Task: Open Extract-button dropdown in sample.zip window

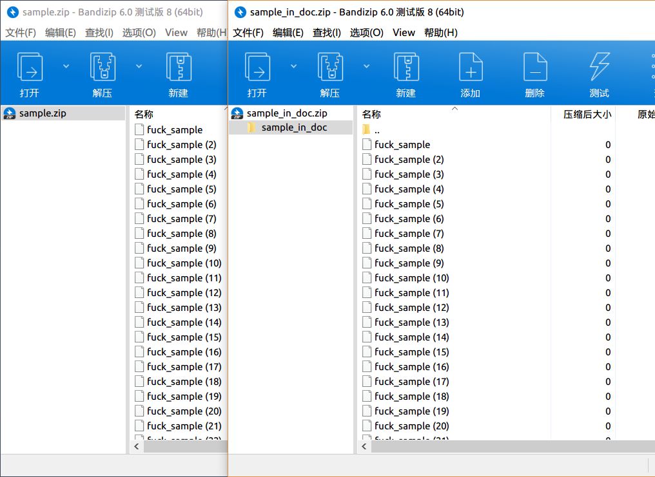Action: 139,66
